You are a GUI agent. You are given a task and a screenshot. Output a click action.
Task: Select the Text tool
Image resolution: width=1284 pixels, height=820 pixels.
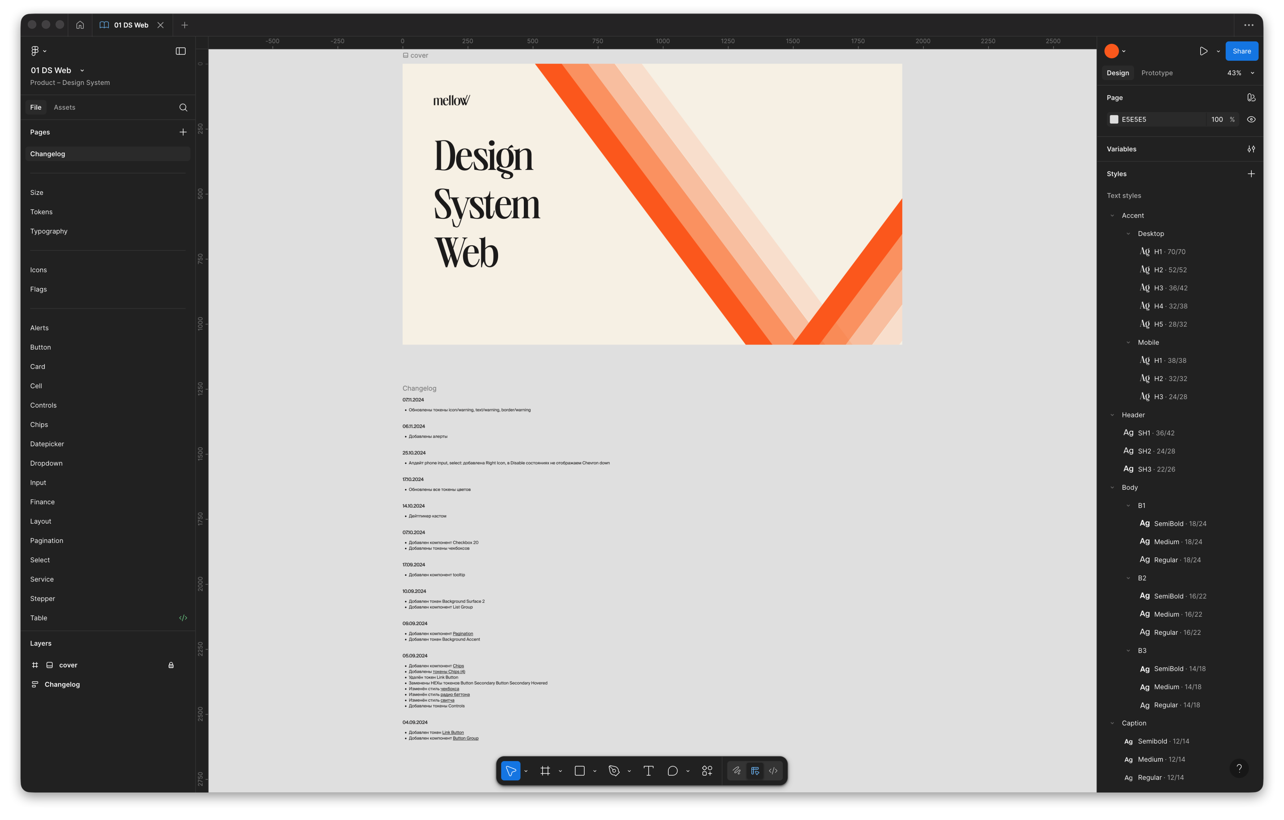(x=648, y=770)
